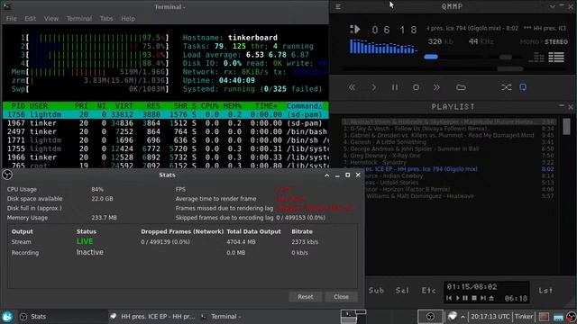Screen dimensions: 577x324
Task: Select playlist track Williams & Matt Dominguez - Heatwave
Action: tap(459, 196)
